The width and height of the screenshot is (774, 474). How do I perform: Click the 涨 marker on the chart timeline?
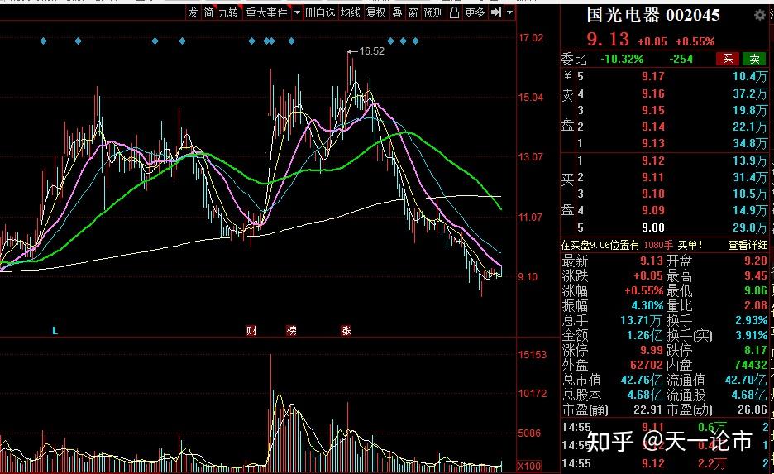[346, 331]
